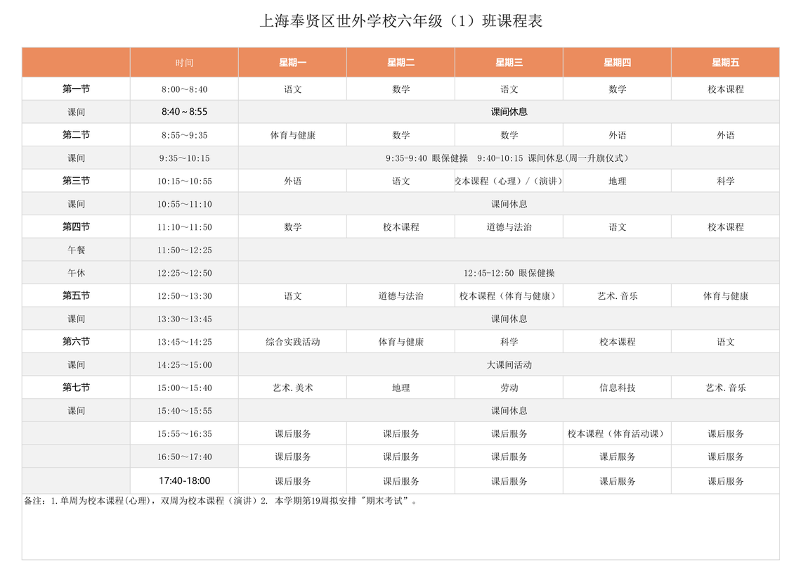801x567 pixels.
Task: Click the 星期一 column header
Action: coord(292,63)
